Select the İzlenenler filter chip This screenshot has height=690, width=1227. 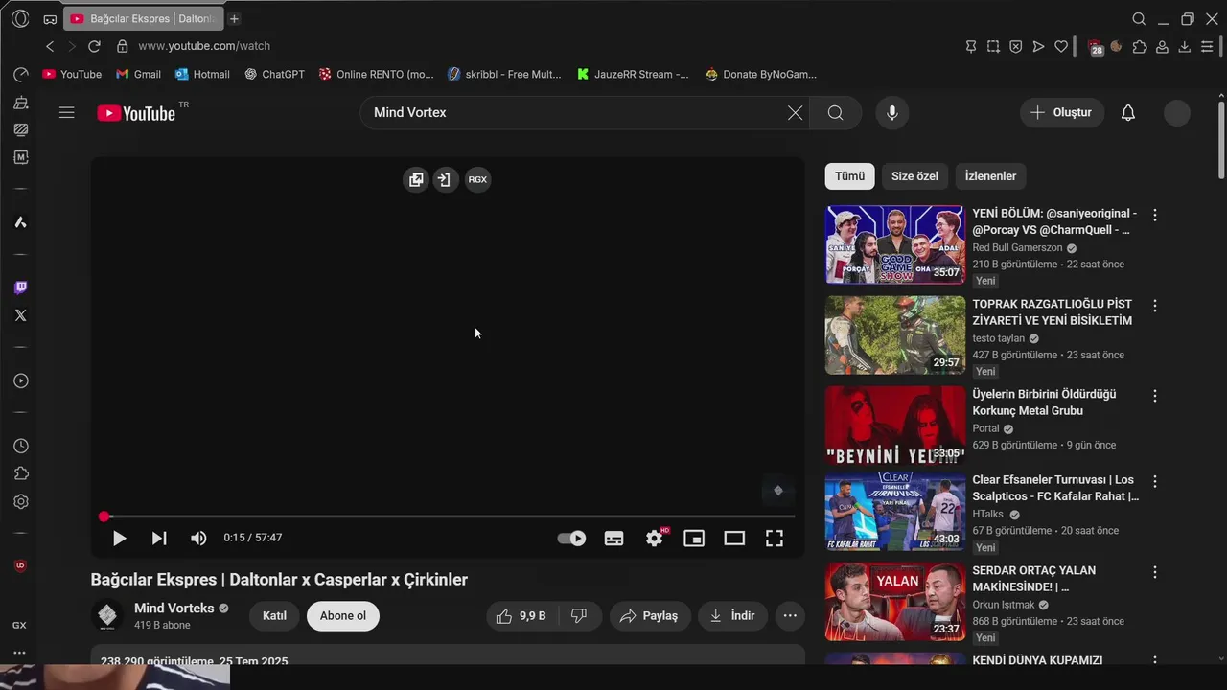(990, 176)
